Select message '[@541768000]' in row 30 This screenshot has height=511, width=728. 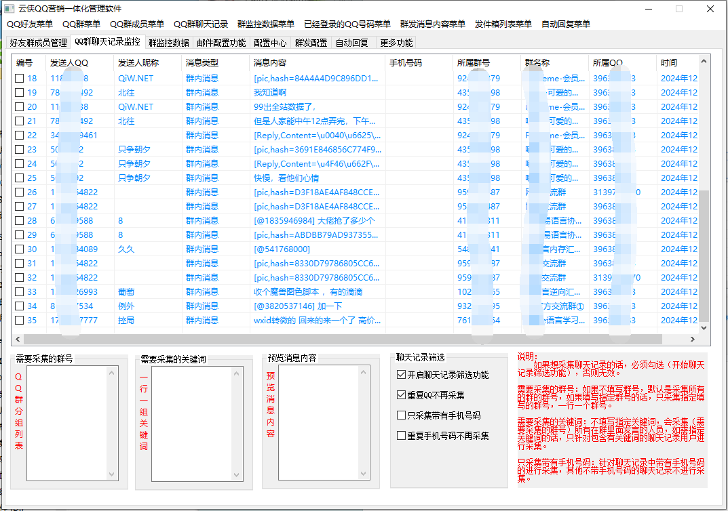point(282,249)
